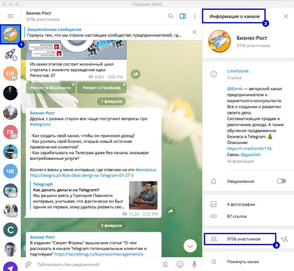
Task: Open the striped sweater man avatar chat
Action: point(10,152)
